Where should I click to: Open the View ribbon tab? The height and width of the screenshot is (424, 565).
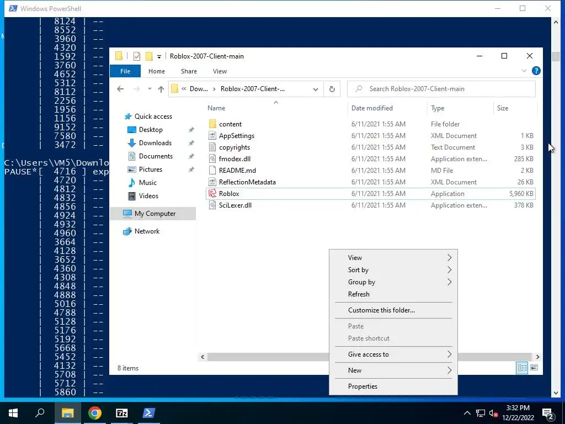(220, 71)
